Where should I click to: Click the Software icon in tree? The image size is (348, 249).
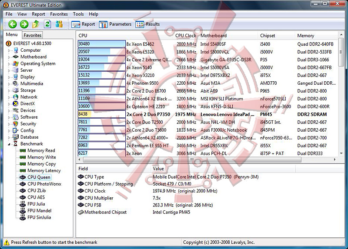(16, 117)
